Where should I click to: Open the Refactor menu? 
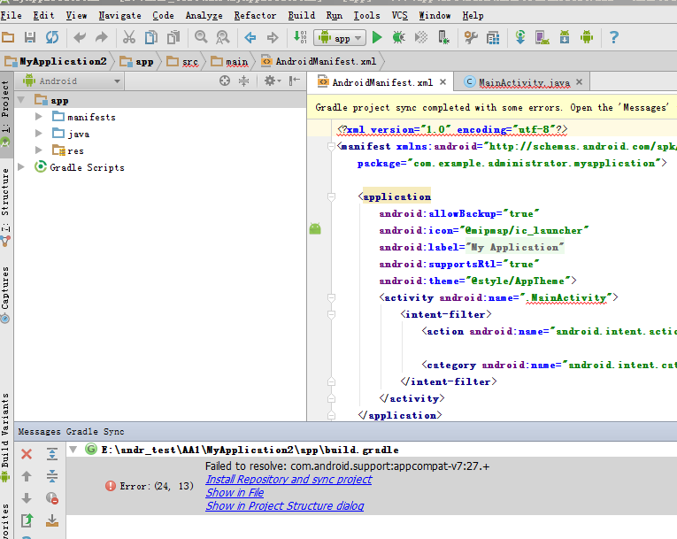(x=255, y=16)
